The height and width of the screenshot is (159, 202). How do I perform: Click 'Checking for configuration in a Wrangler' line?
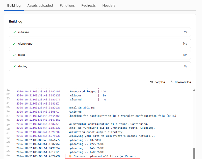(122, 116)
